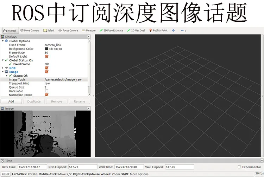Click the Displays panel monitor icon

[2, 37]
